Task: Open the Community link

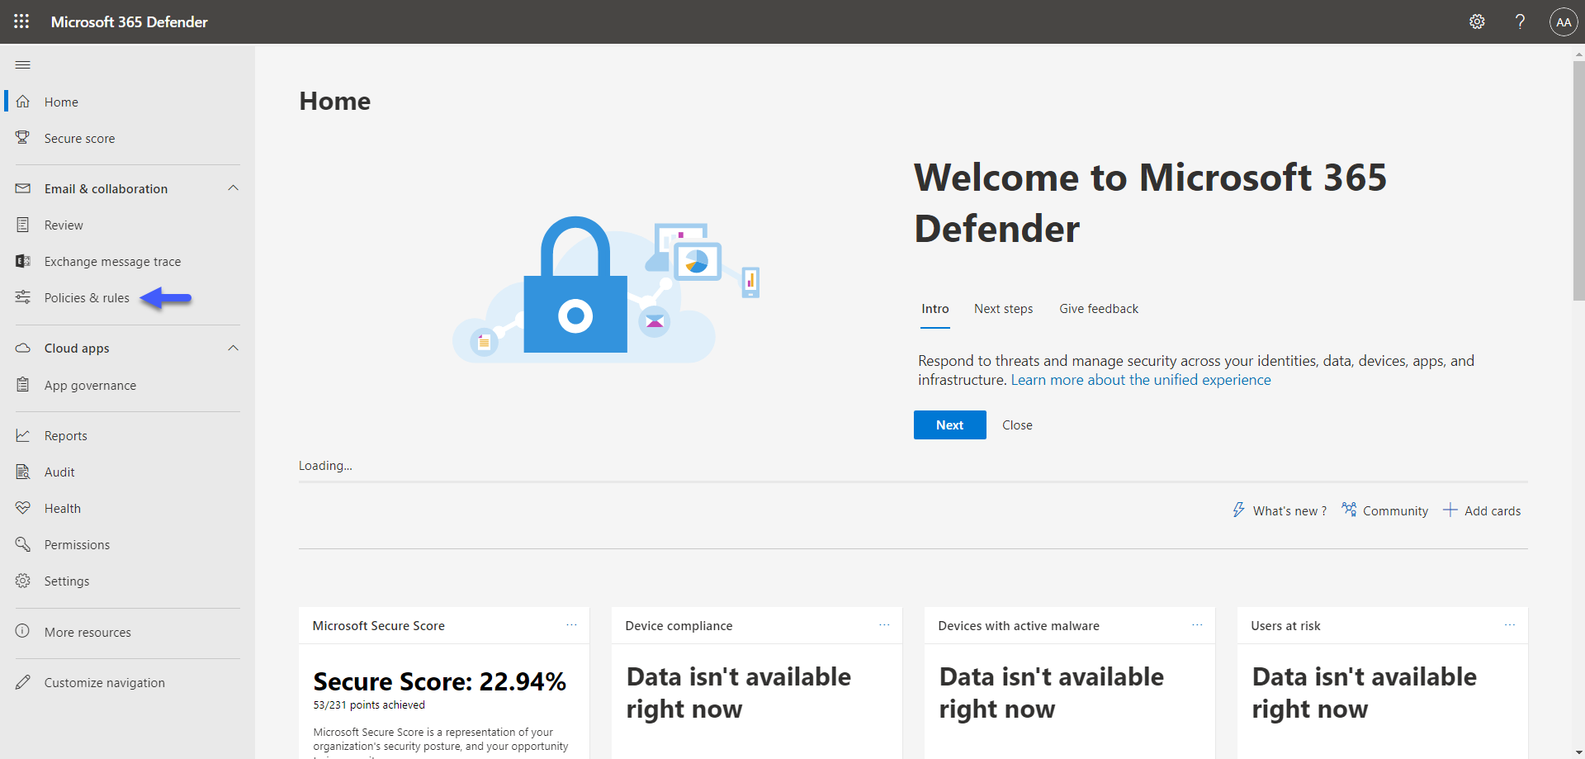Action: (x=1395, y=511)
